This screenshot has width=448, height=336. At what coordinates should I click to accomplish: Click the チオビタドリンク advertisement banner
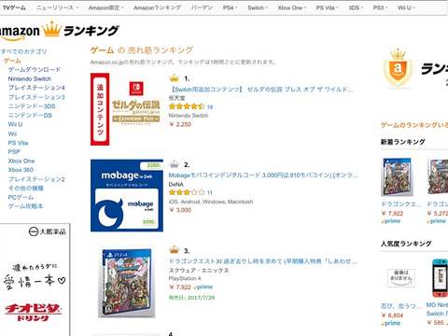click(35, 279)
